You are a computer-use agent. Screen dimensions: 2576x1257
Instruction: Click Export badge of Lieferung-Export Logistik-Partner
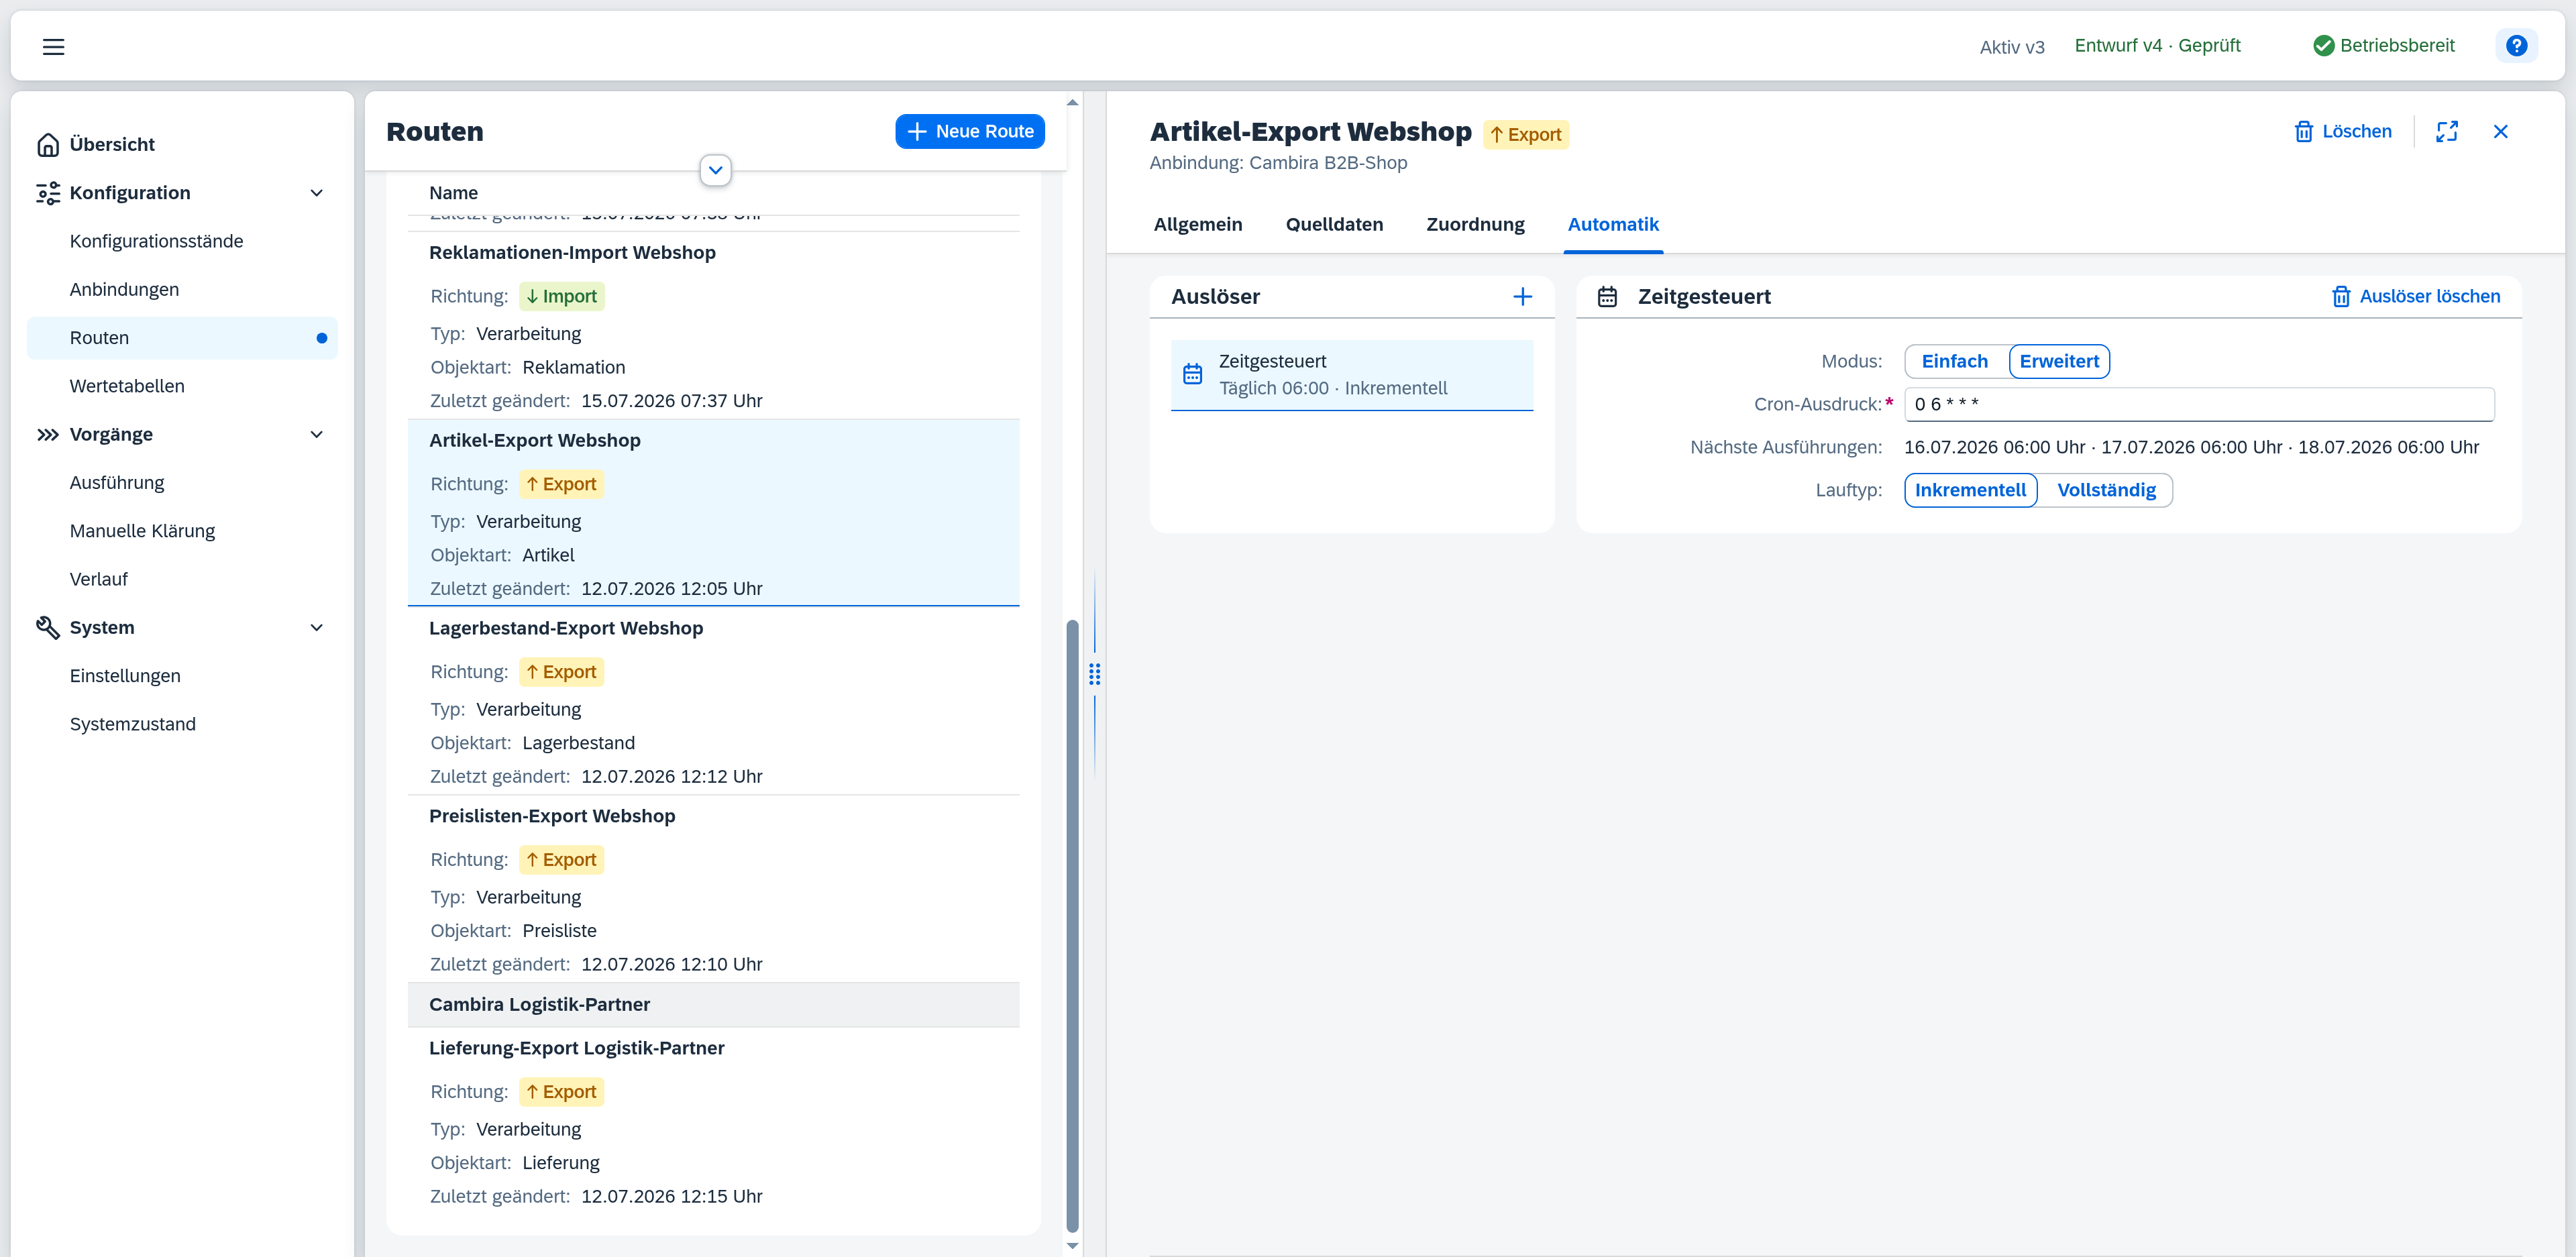coord(562,1093)
